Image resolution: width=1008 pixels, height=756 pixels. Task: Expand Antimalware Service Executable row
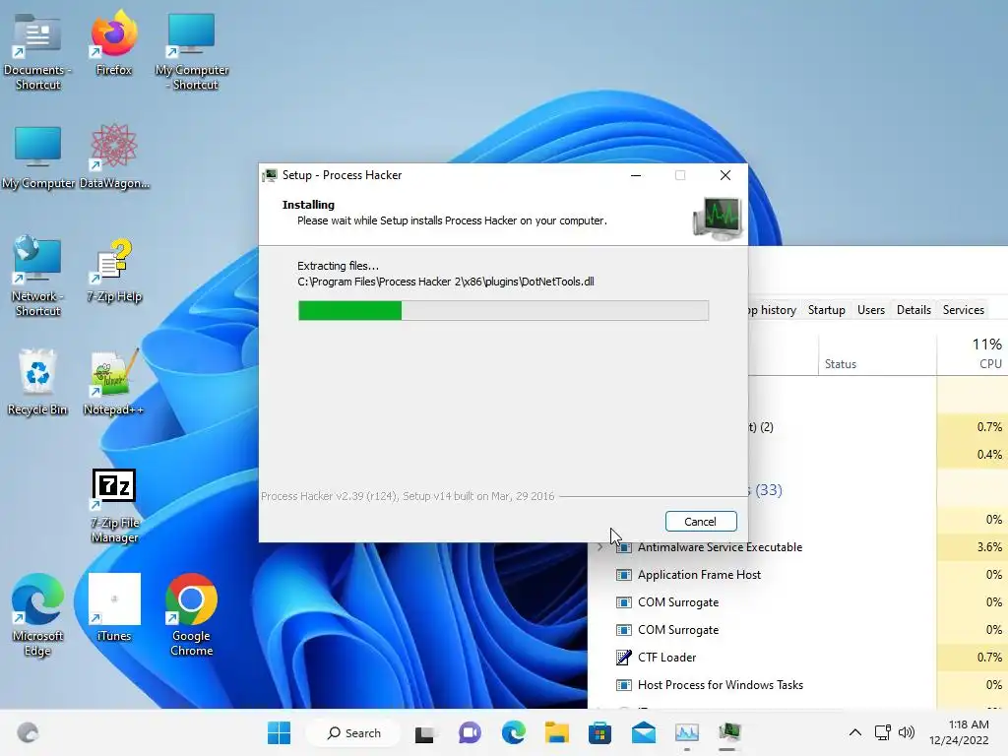coord(599,547)
